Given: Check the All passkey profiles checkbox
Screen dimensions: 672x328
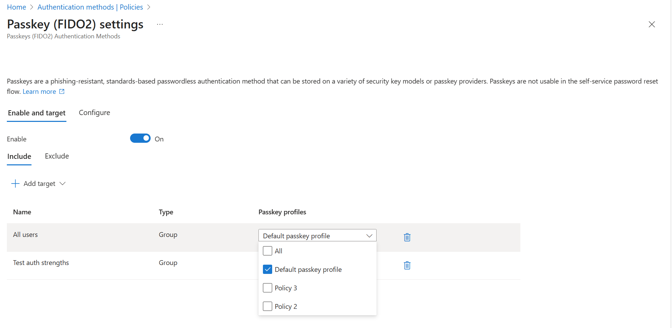Looking at the screenshot, I should pos(267,251).
